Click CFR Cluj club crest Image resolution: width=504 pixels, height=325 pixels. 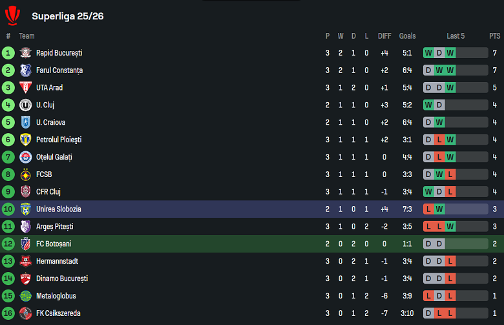tap(25, 192)
